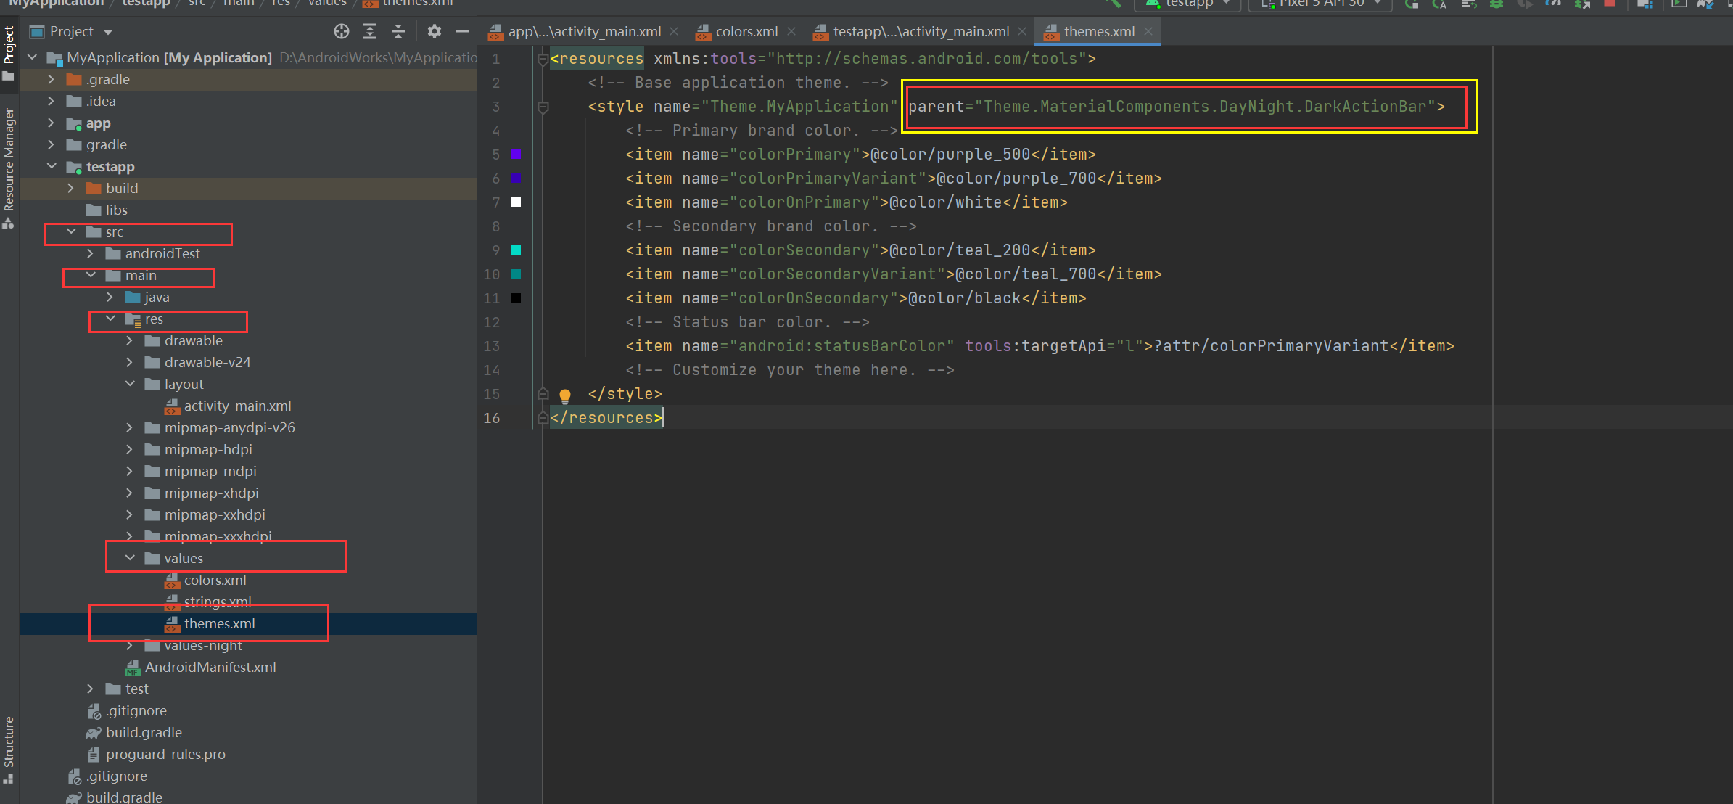The height and width of the screenshot is (804, 1733).
Task: Open AndroidManifest.xml from the project tree
Action: [x=210, y=667]
